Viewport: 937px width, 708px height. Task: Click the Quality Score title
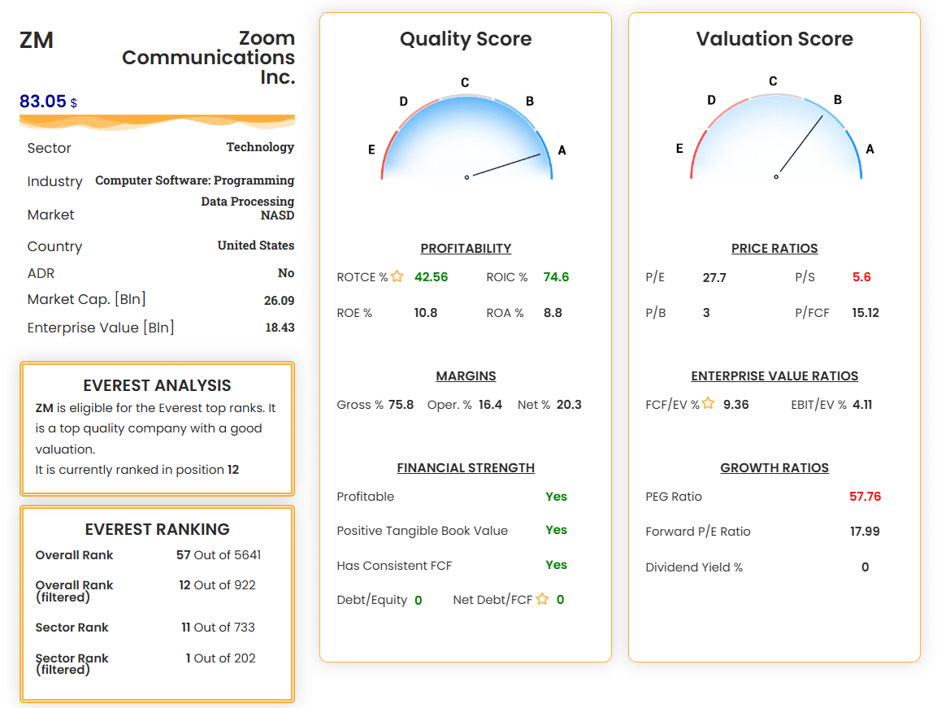tap(466, 39)
